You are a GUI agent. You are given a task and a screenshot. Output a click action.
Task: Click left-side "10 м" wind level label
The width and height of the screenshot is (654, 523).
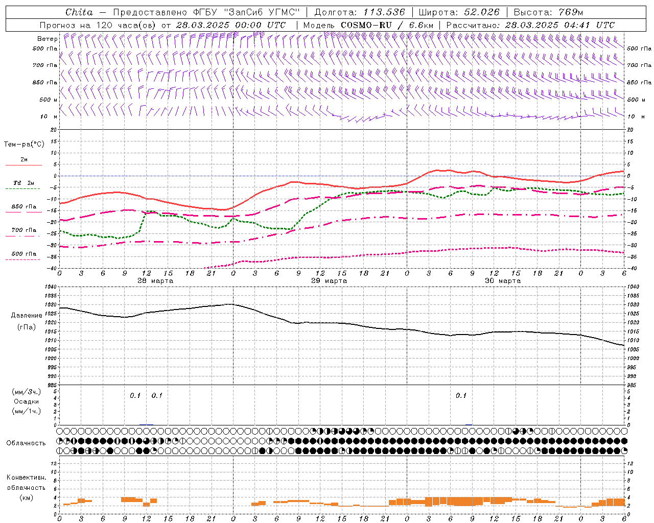click(x=49, y=116)
